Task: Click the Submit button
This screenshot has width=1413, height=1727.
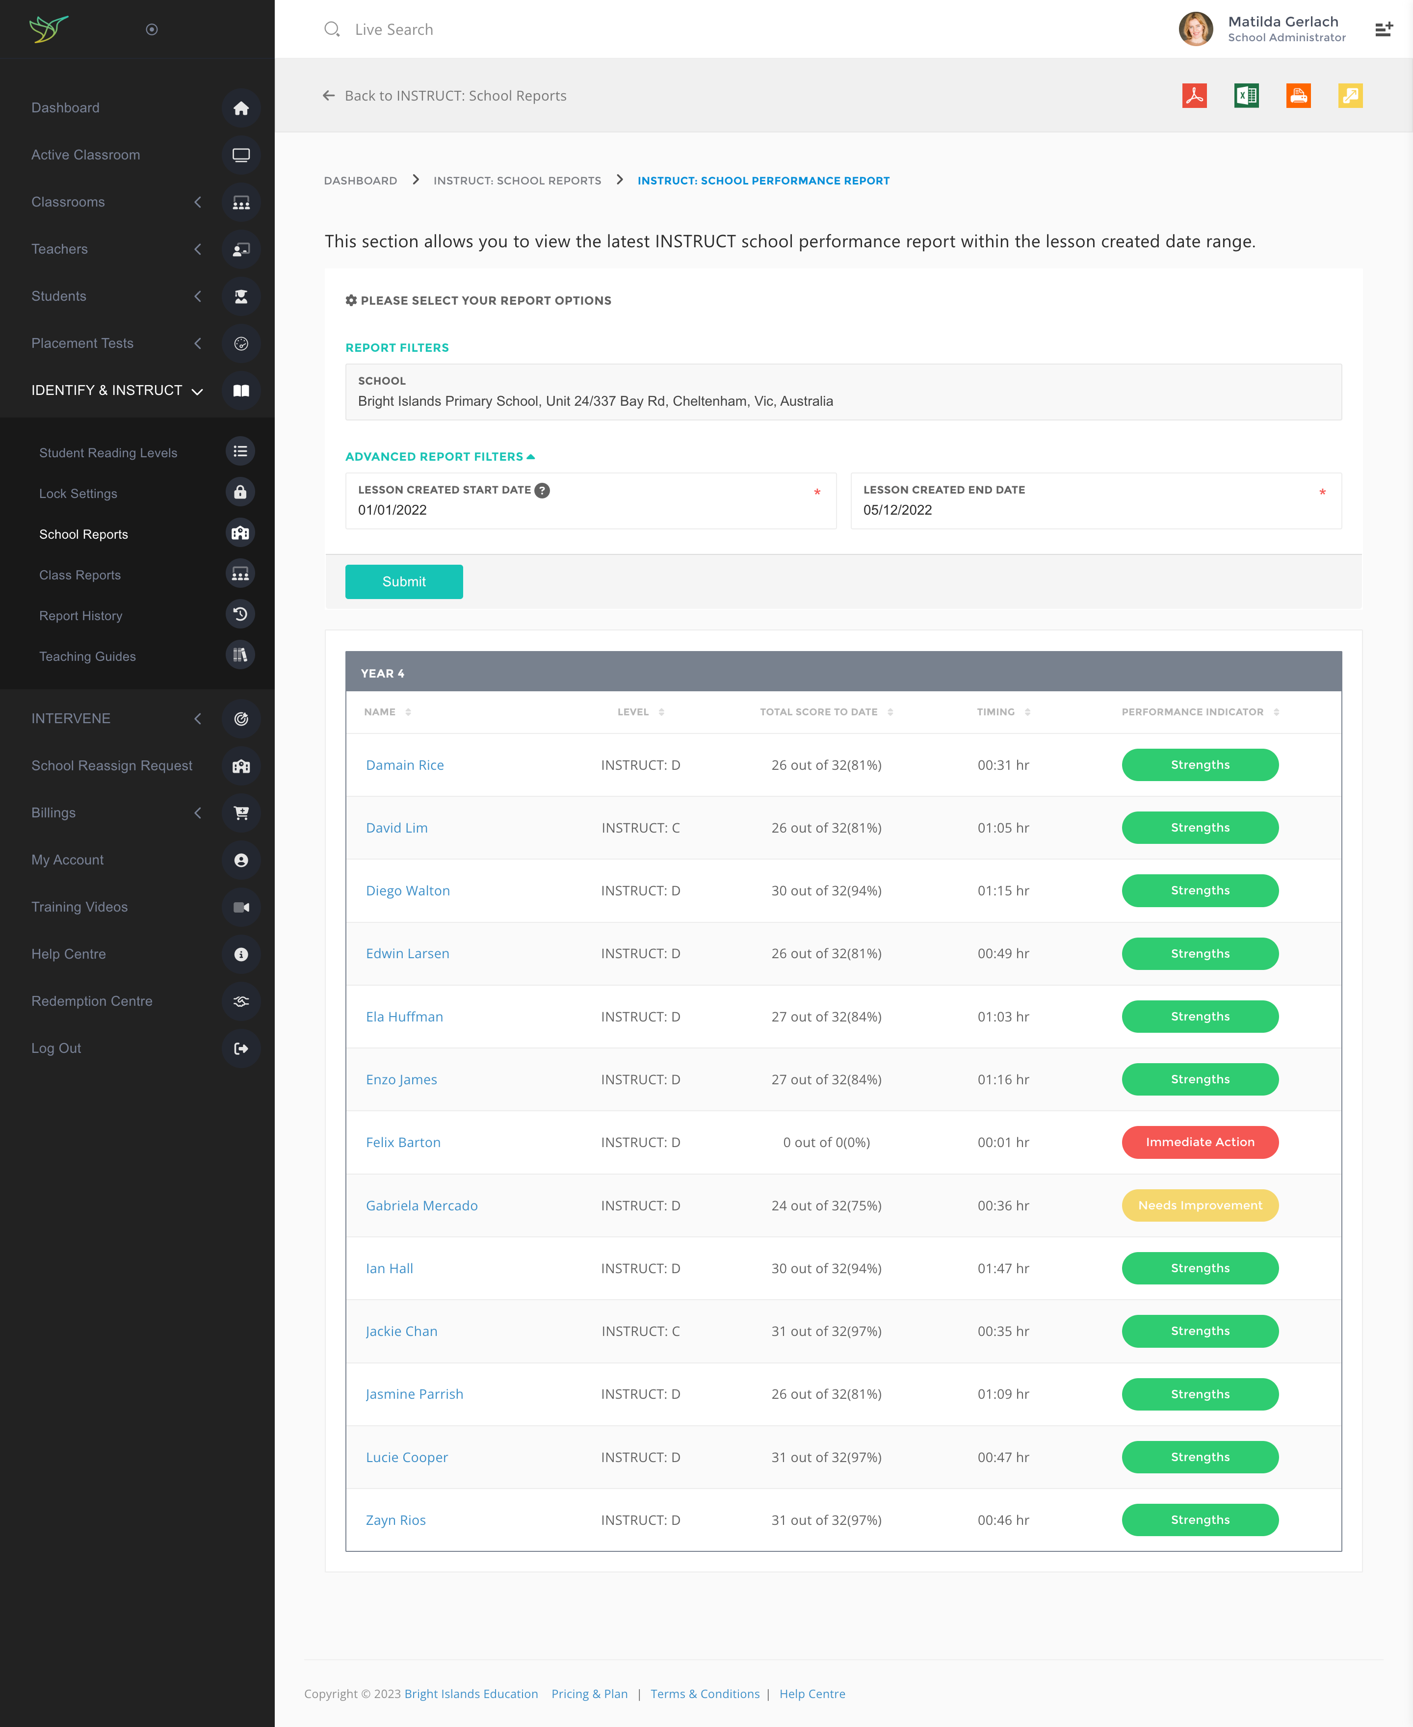Action: coord(404,582)
